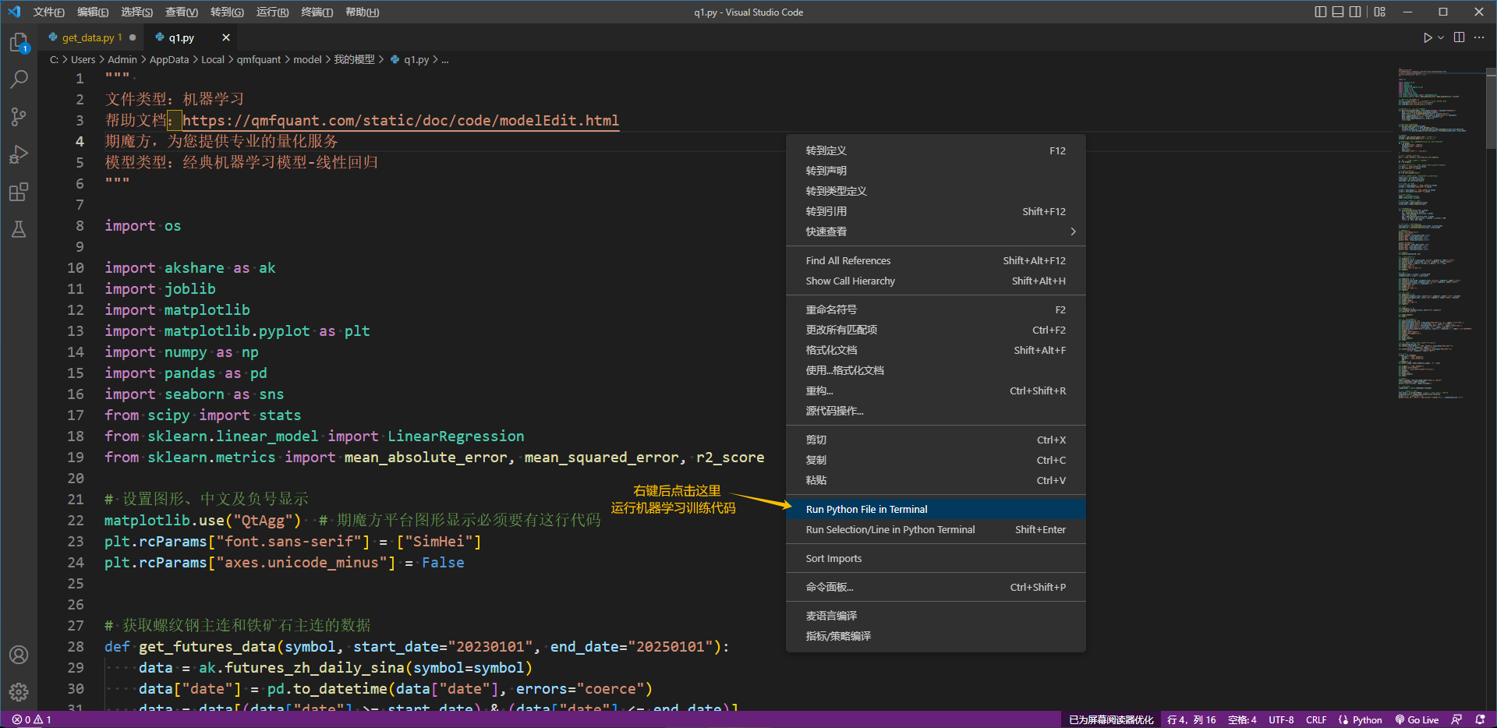Open the editor More Actions menu
Screen dimensions: 1497x728
pyautogui.click(x=1479, y=37)
